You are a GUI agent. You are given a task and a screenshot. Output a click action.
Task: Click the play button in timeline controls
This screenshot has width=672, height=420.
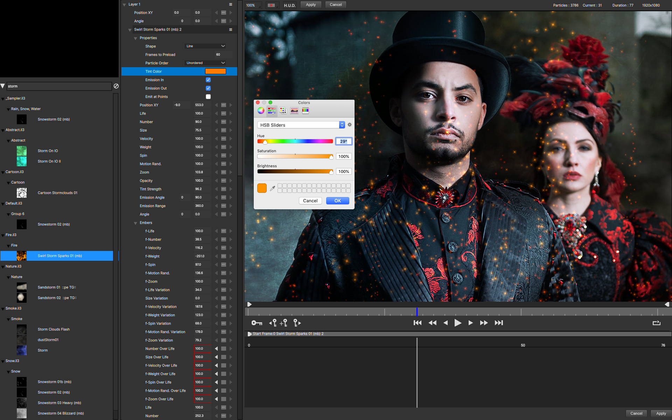tap(457, 323)
